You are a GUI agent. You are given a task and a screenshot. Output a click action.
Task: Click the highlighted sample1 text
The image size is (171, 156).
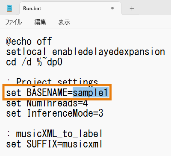point(91,93)
